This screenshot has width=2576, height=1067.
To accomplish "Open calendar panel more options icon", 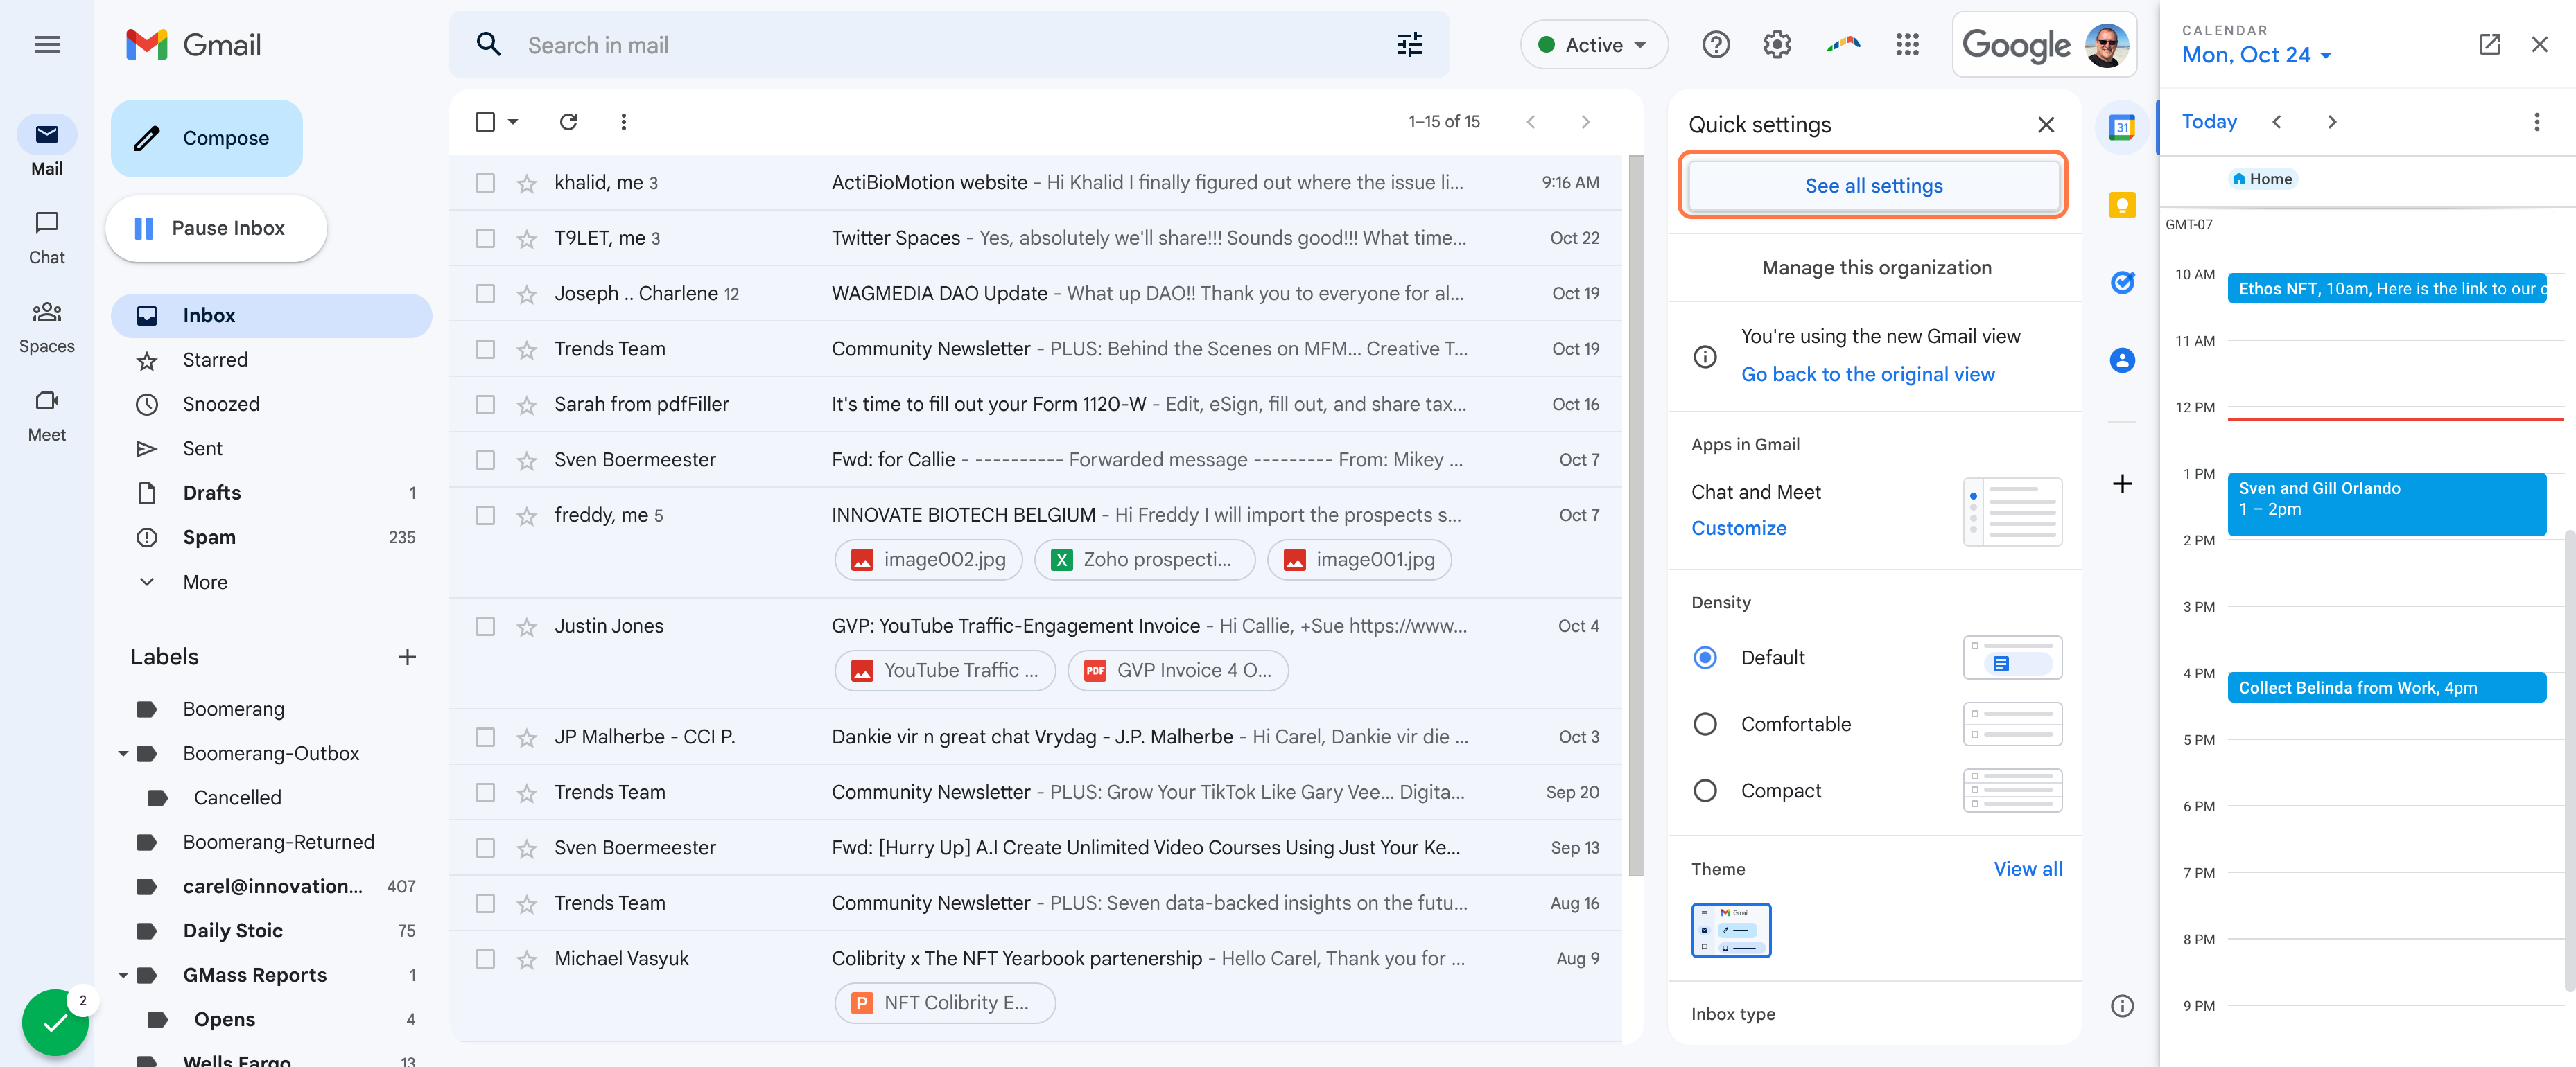I will click(2536, 122).
